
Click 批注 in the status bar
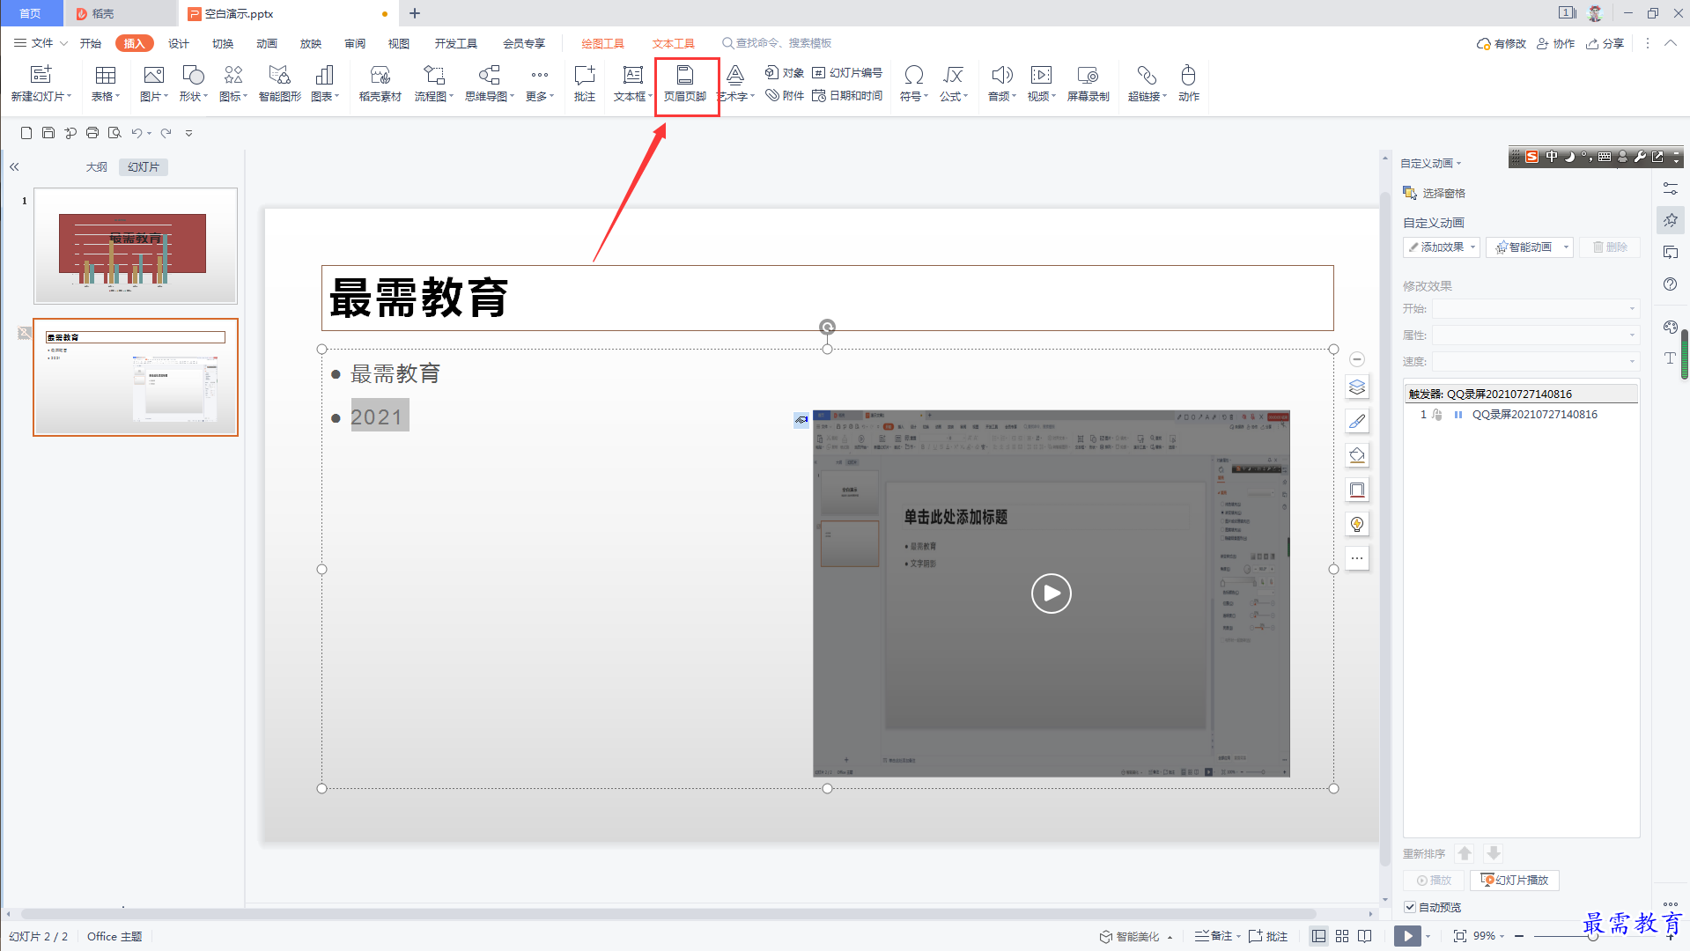(x=1268, y=936)
